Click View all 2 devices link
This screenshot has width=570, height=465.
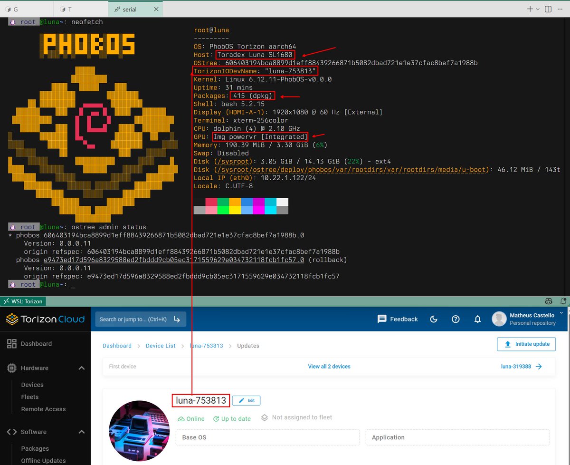(x=329, y=367)
